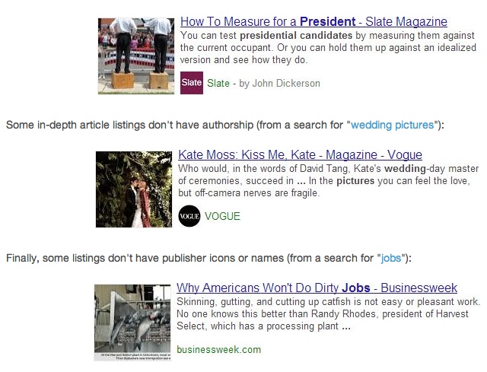Open the presidential podium photo thumbnail

tap(137, 56)
